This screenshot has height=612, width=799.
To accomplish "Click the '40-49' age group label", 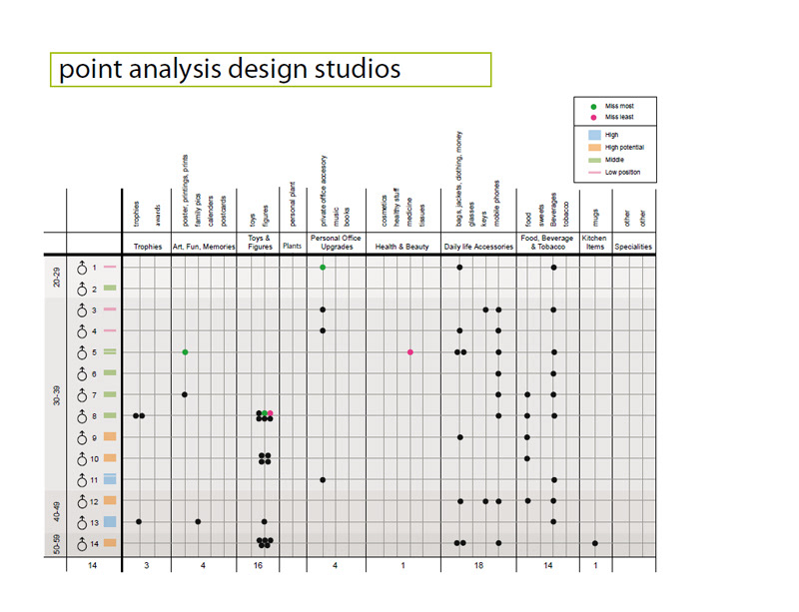I will [57, 511].
